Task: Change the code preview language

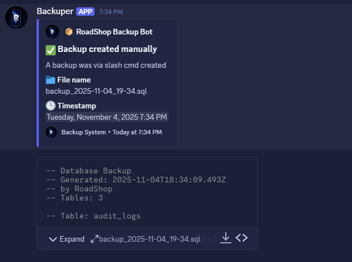Action: (242, 238)
